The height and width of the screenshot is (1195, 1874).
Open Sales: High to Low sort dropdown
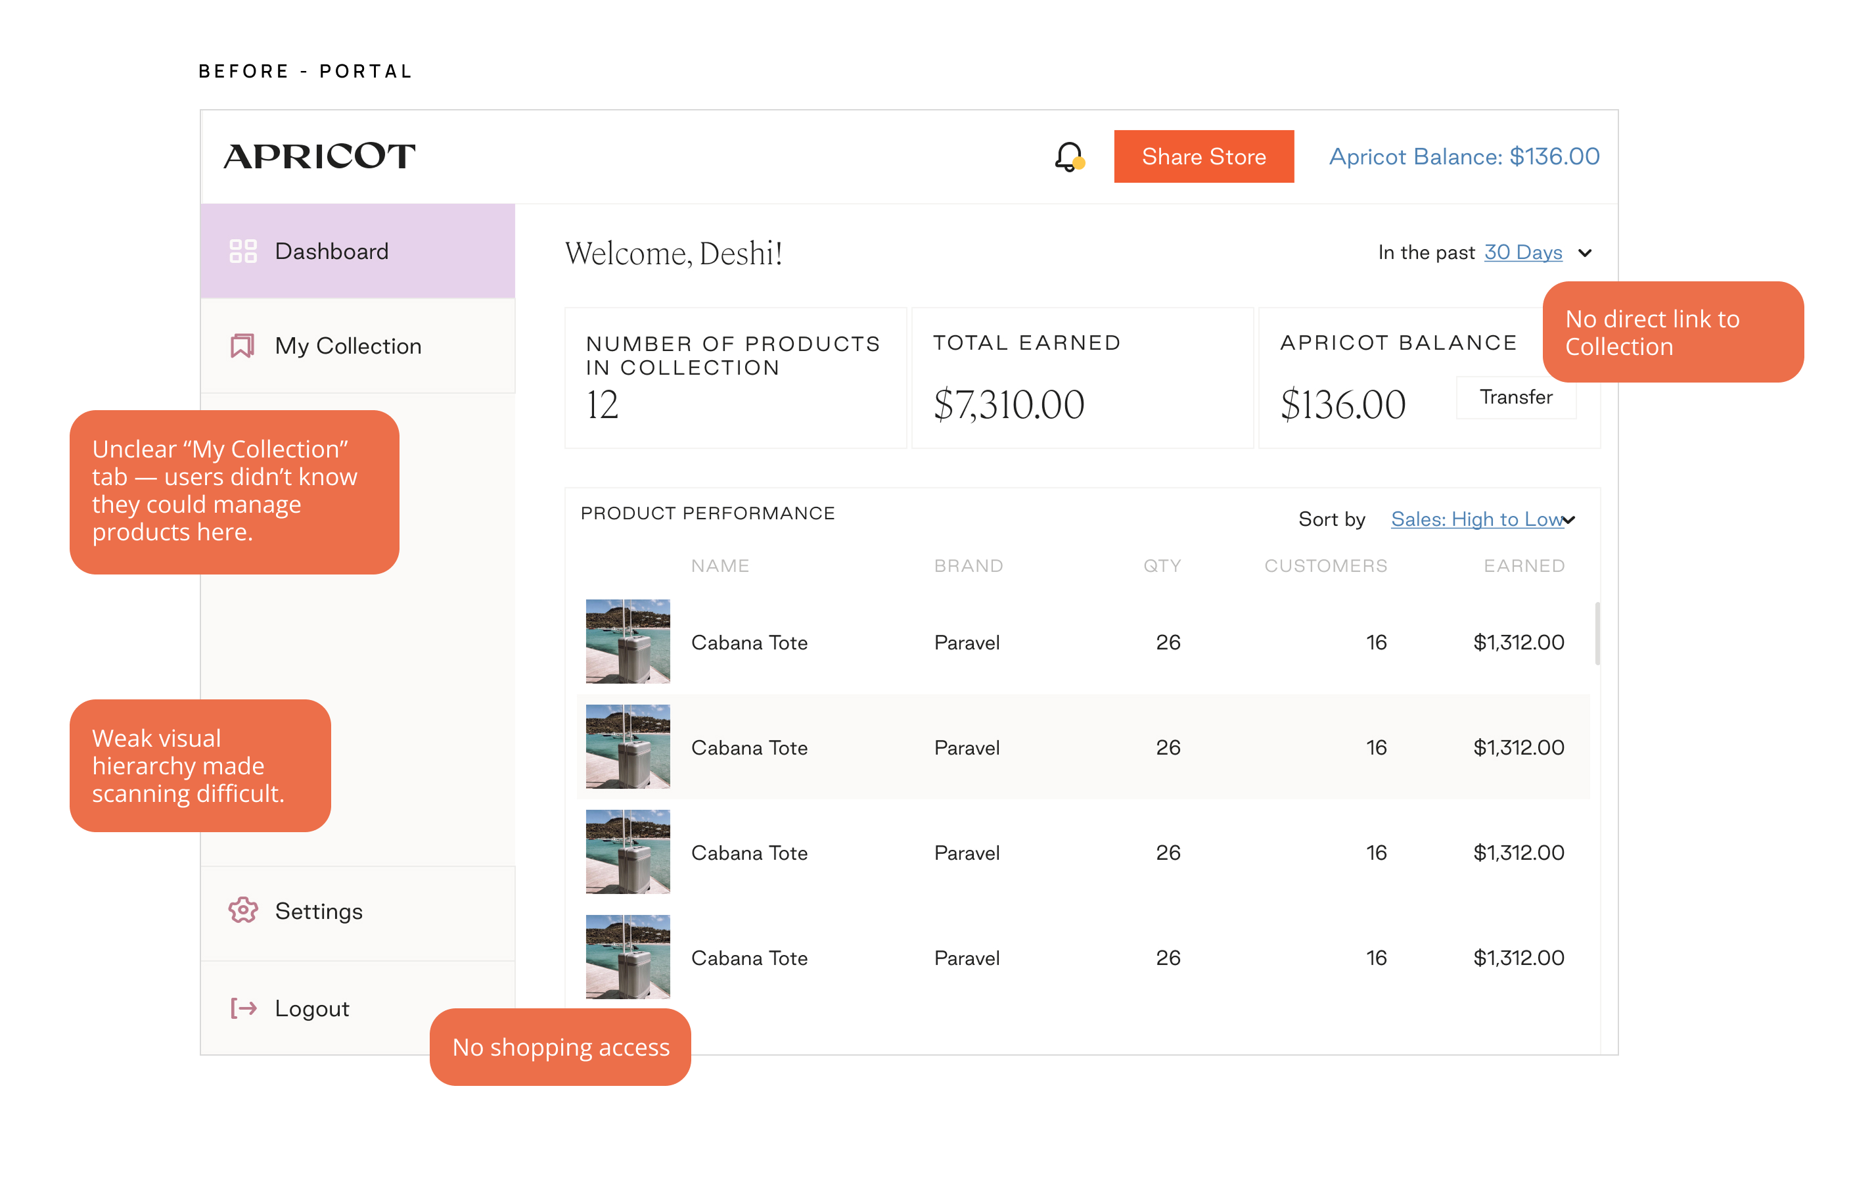point(1478,519)
